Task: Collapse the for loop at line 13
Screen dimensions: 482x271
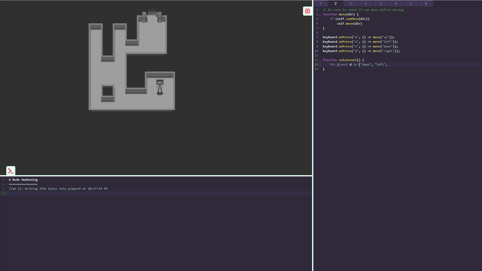Action: 320,65
